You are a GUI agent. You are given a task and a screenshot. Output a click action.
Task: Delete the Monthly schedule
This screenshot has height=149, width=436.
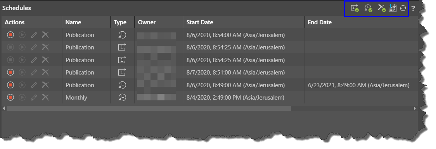[45, 98]
